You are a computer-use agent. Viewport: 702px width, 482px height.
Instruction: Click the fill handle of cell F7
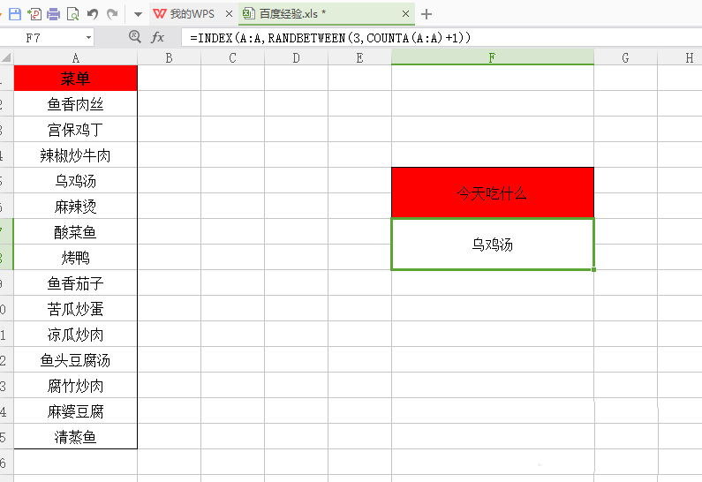tap(593, 269)
